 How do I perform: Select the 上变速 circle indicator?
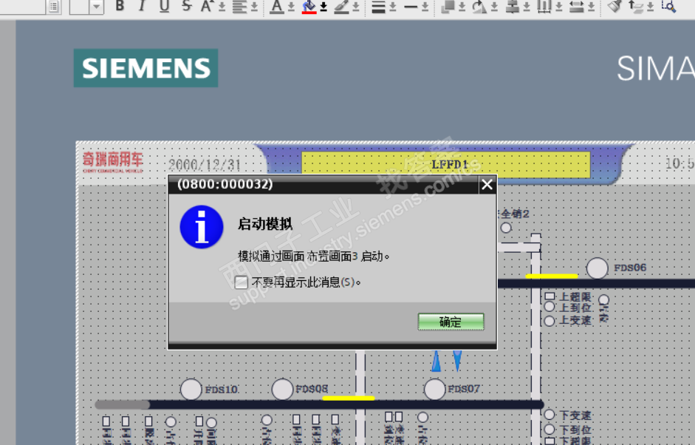click(550, 321)
